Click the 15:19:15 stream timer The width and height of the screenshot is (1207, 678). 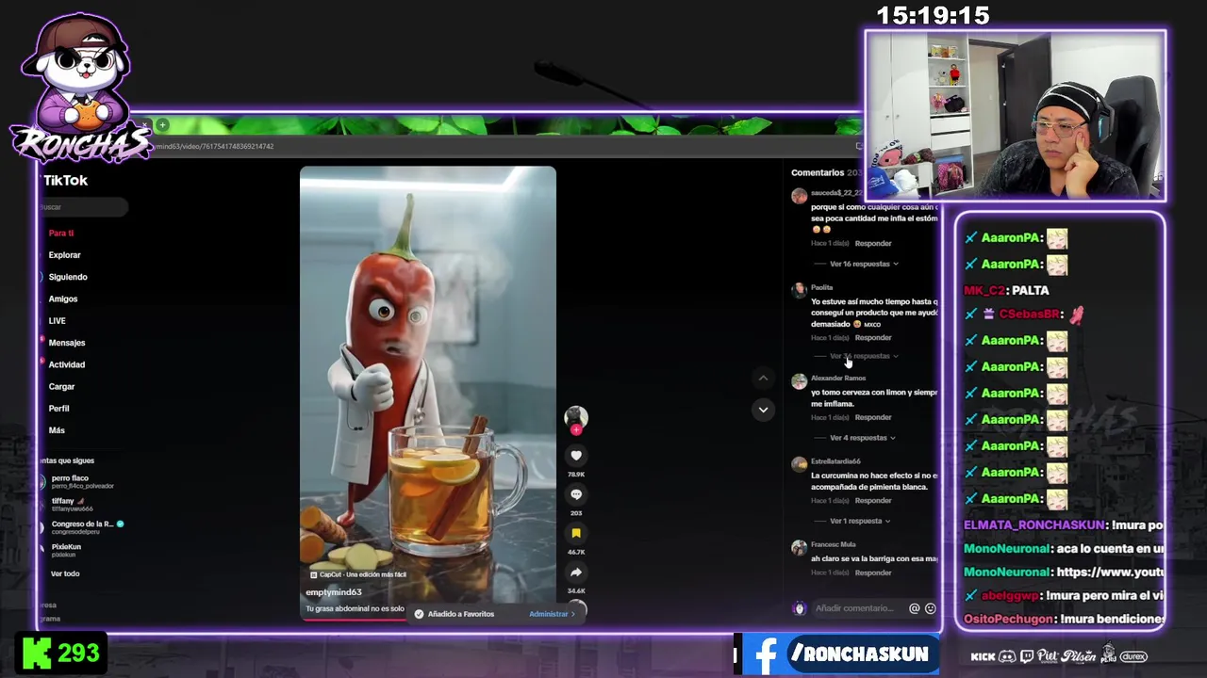coord(933,16)
